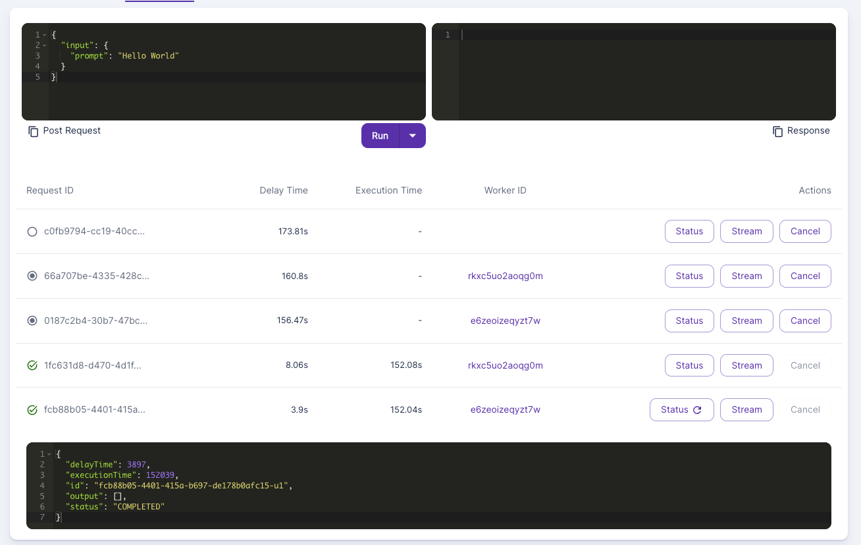This screenshot has height=545, width=861.
Task: Refresh Status for request fcb88b05
Action: pyautogui.click(x=681, y=409)
